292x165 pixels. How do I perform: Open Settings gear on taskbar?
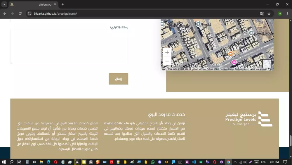click(34, 162)
